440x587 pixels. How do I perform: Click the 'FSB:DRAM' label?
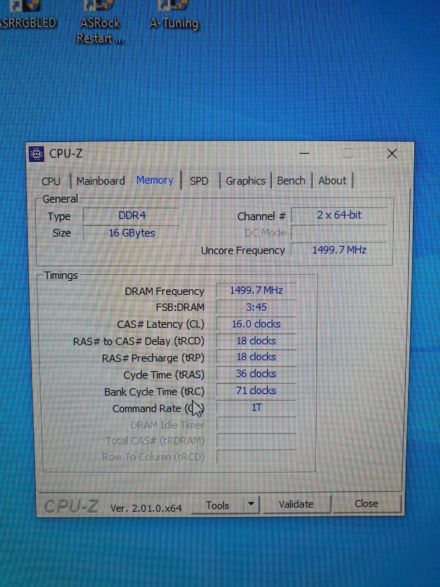180,307
